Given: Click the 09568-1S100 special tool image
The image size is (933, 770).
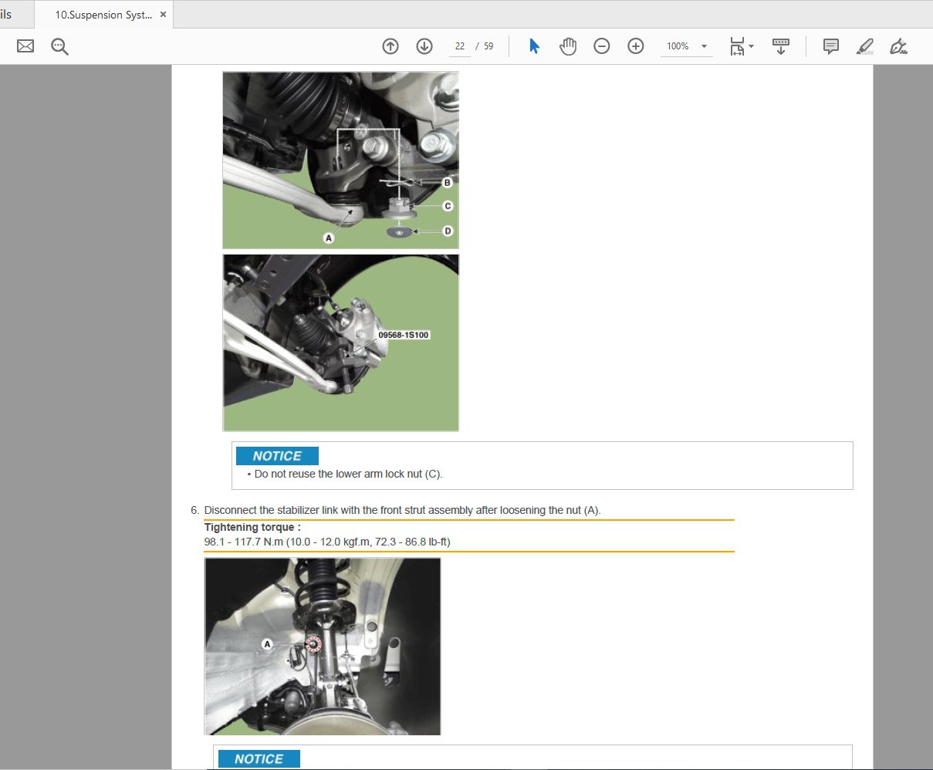Looking at the screenshot, I should pos(341,343).
